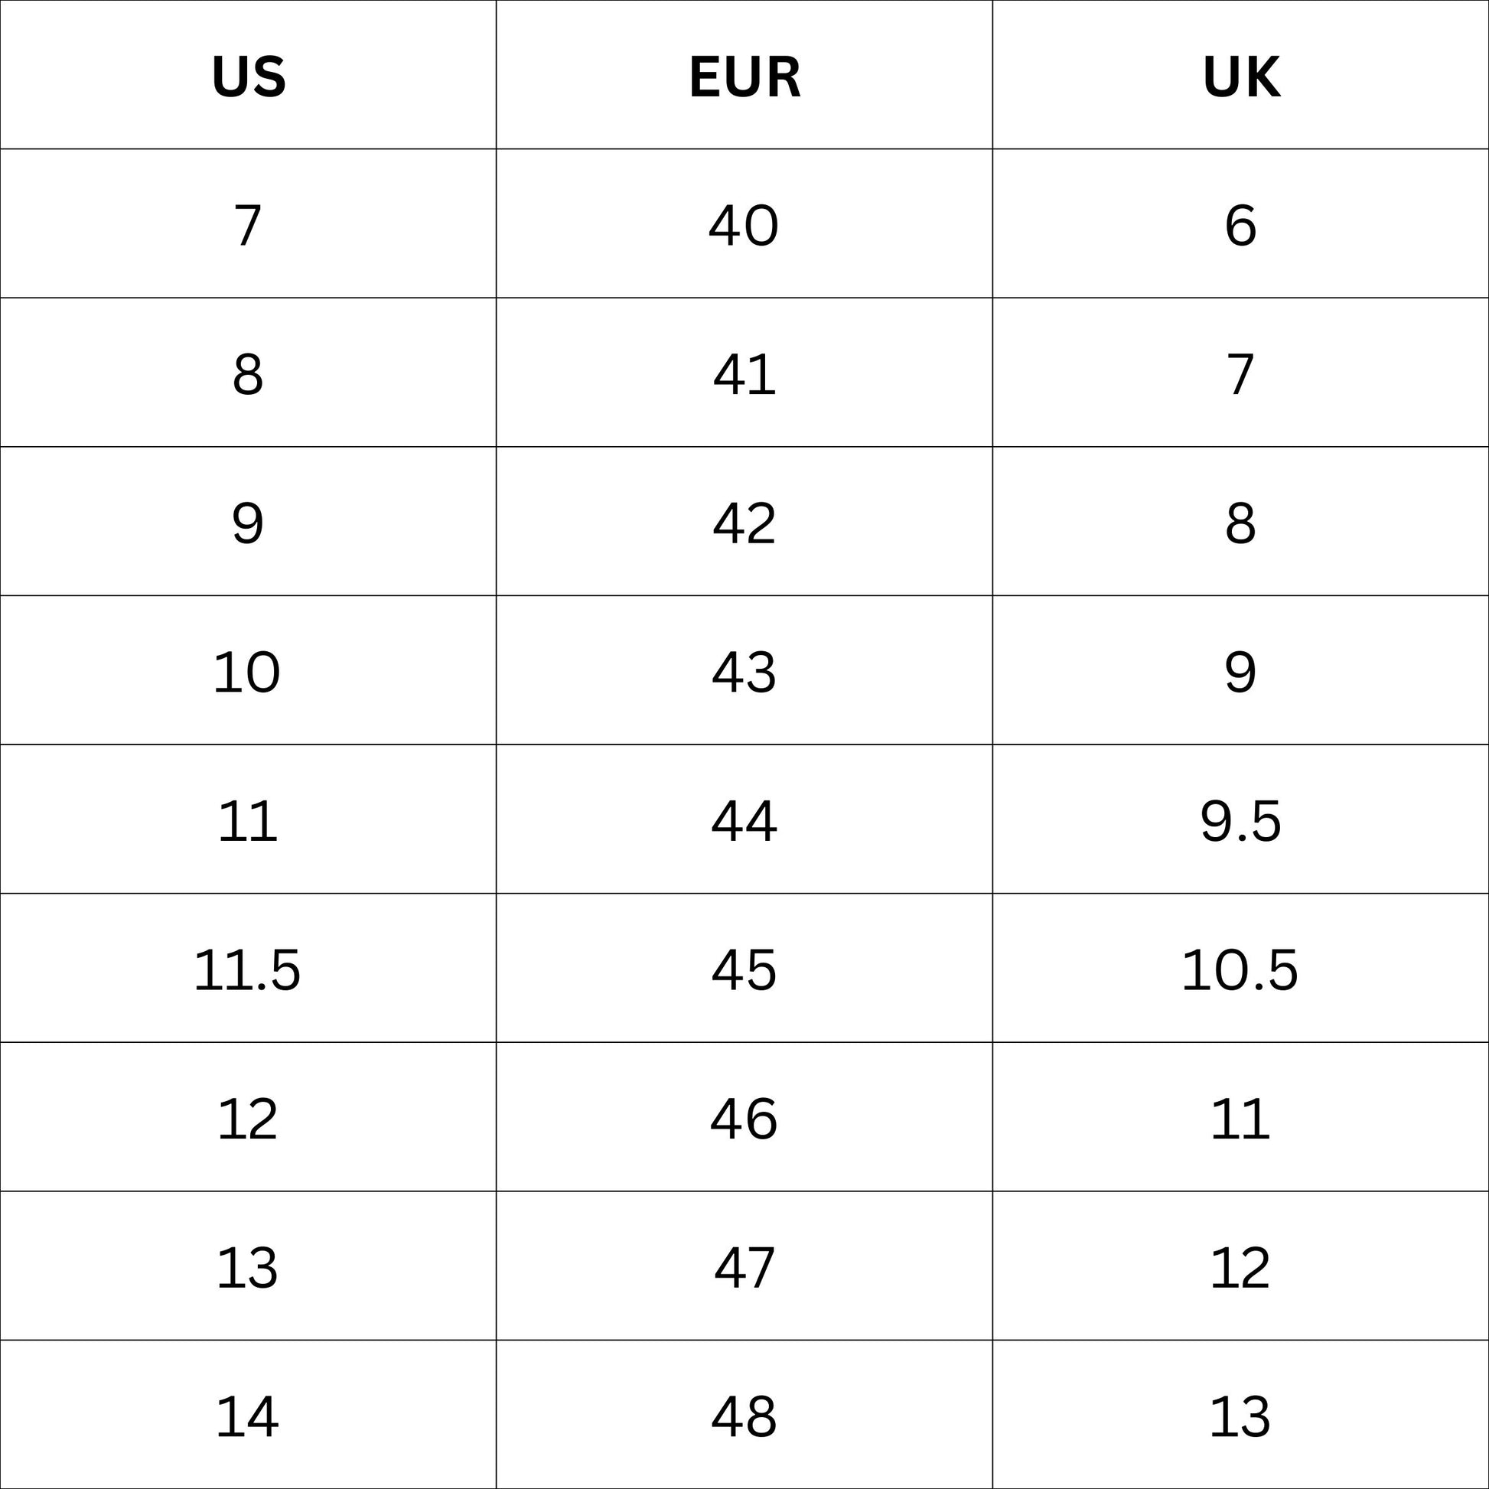The height and width of the screenshot is (1489, 1489).
Task: Select the EUR size 40 cell
Action: pyautogui.click(x=744, y=225)
